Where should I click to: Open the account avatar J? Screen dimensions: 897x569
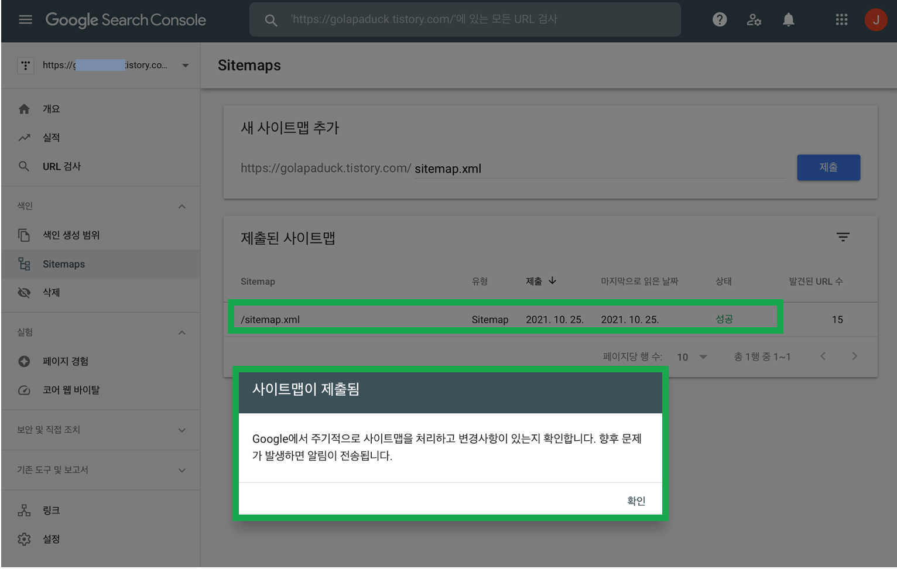tap(876, 20)
